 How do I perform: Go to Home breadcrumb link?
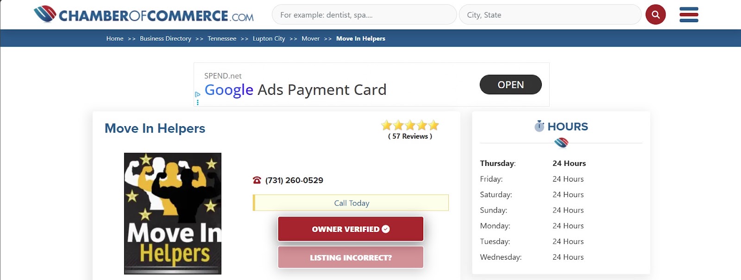tap(115, 38)
